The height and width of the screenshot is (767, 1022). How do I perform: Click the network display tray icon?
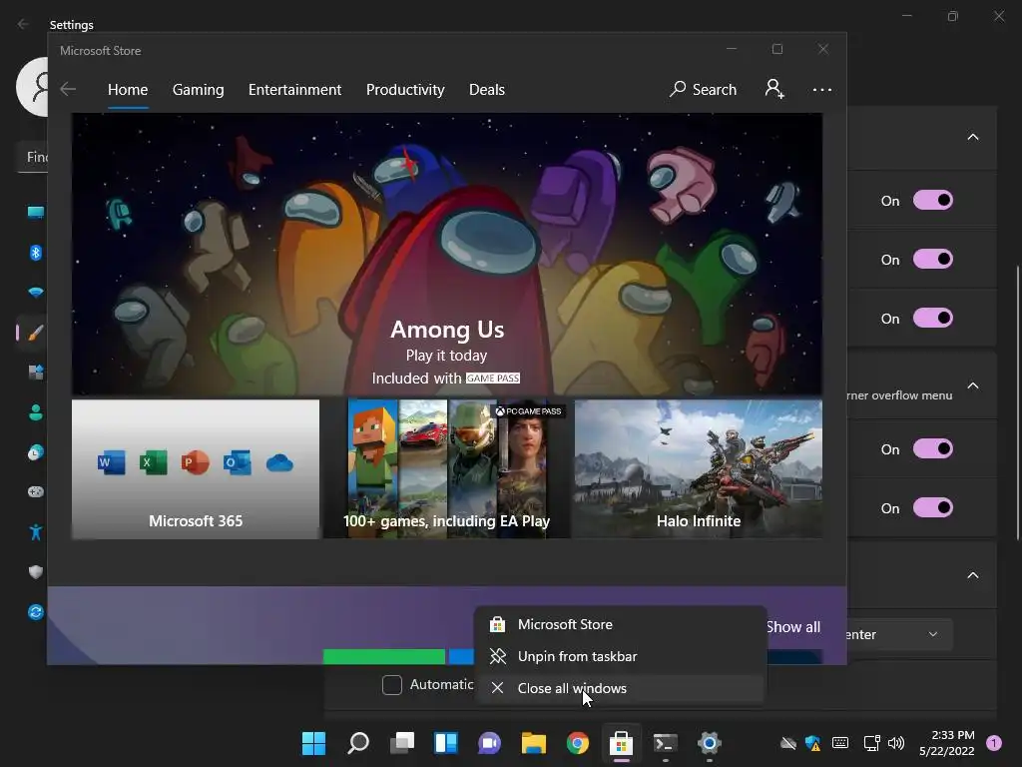pos(871,743)
